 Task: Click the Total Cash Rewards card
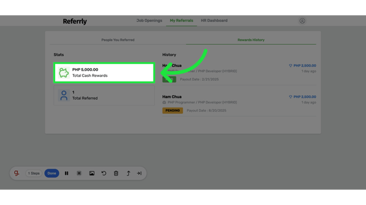104,73
